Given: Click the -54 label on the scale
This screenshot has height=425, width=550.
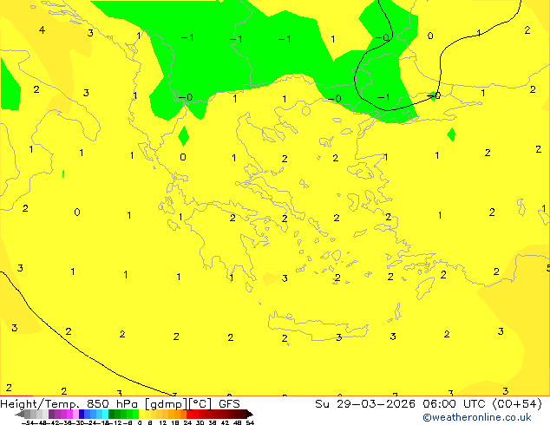Looking at the screenshot, I should [x=28, y=422].
